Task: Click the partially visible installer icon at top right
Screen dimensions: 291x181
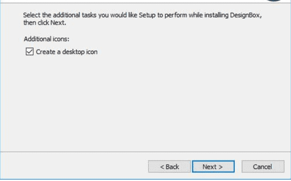Action: pos(274,0)
